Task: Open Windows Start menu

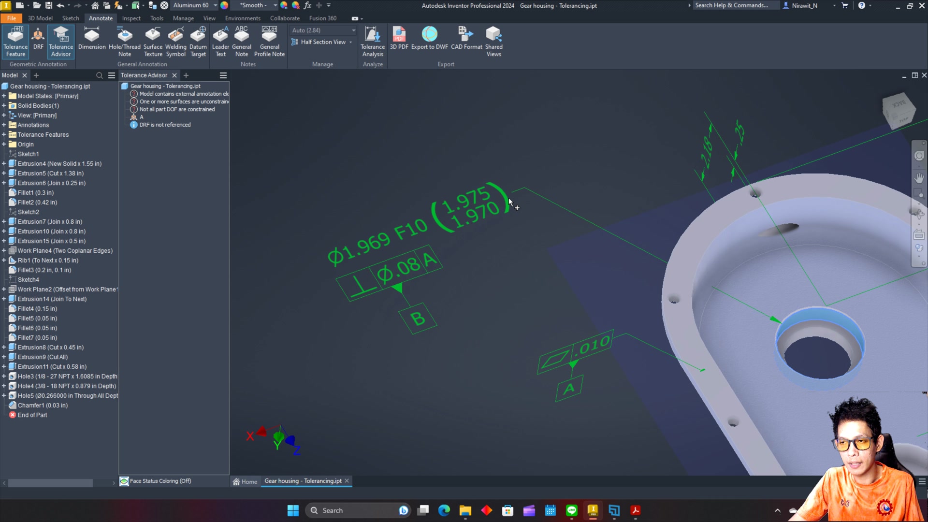Action: click(x=293, y=510)
